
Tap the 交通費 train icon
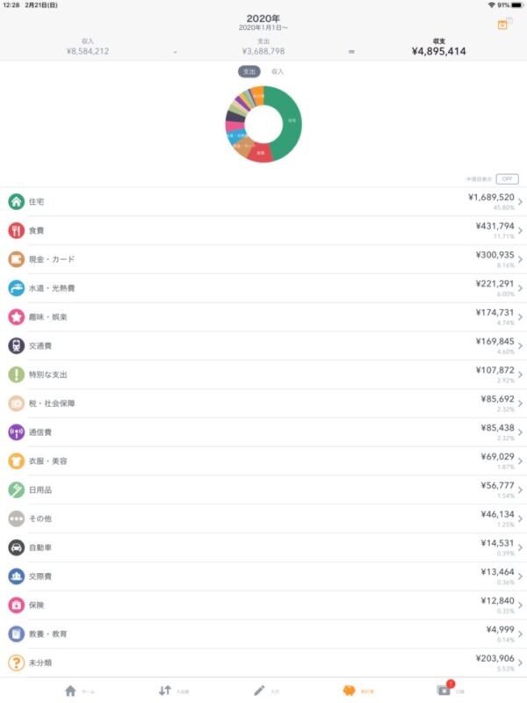point(17,345)
